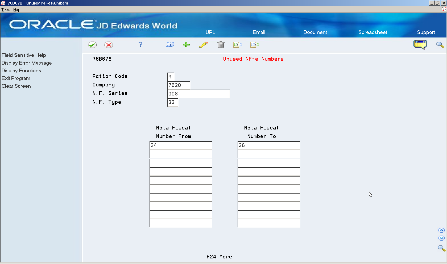This screenshot has width=447, height=264.
Task: Select Display Error Message
Action: [x=27, y=63]
